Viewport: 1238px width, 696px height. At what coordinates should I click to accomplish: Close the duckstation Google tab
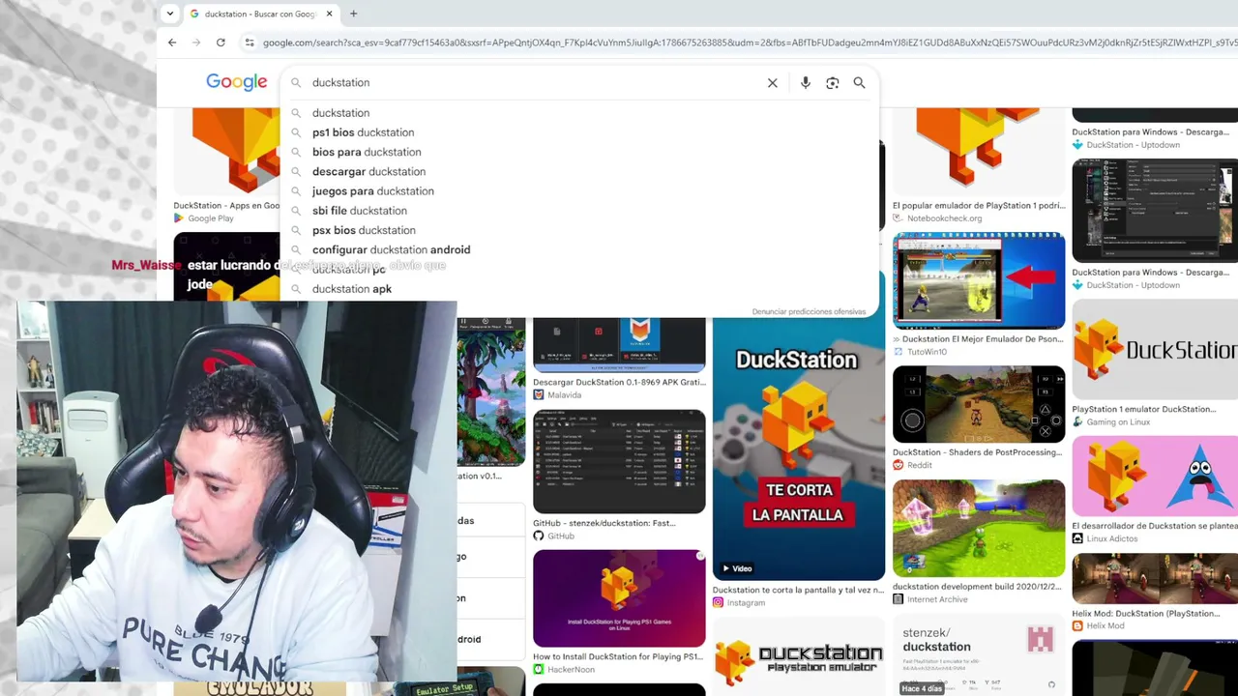330,14
